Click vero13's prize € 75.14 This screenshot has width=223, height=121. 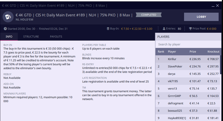click(194, 89)
